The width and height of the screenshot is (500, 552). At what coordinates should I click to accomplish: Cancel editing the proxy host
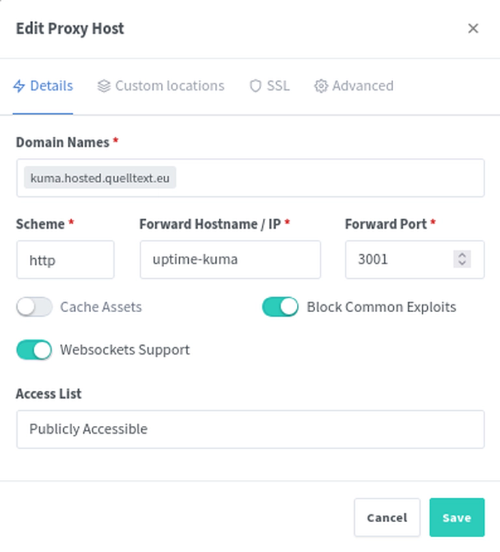(387, 518)
